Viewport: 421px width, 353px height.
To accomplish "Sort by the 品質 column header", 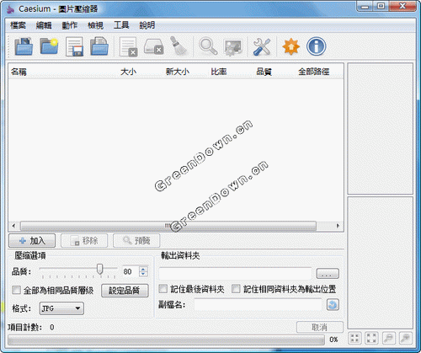I will coord(264,72).
